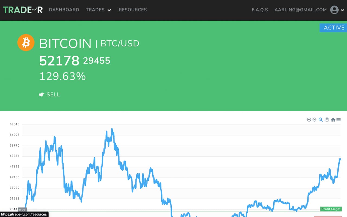Click the chart zoom out icon
Screen dimensions: 347x217
tap(314, 120)
